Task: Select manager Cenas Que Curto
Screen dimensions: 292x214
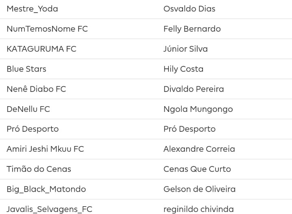Action: click(197, 169)
